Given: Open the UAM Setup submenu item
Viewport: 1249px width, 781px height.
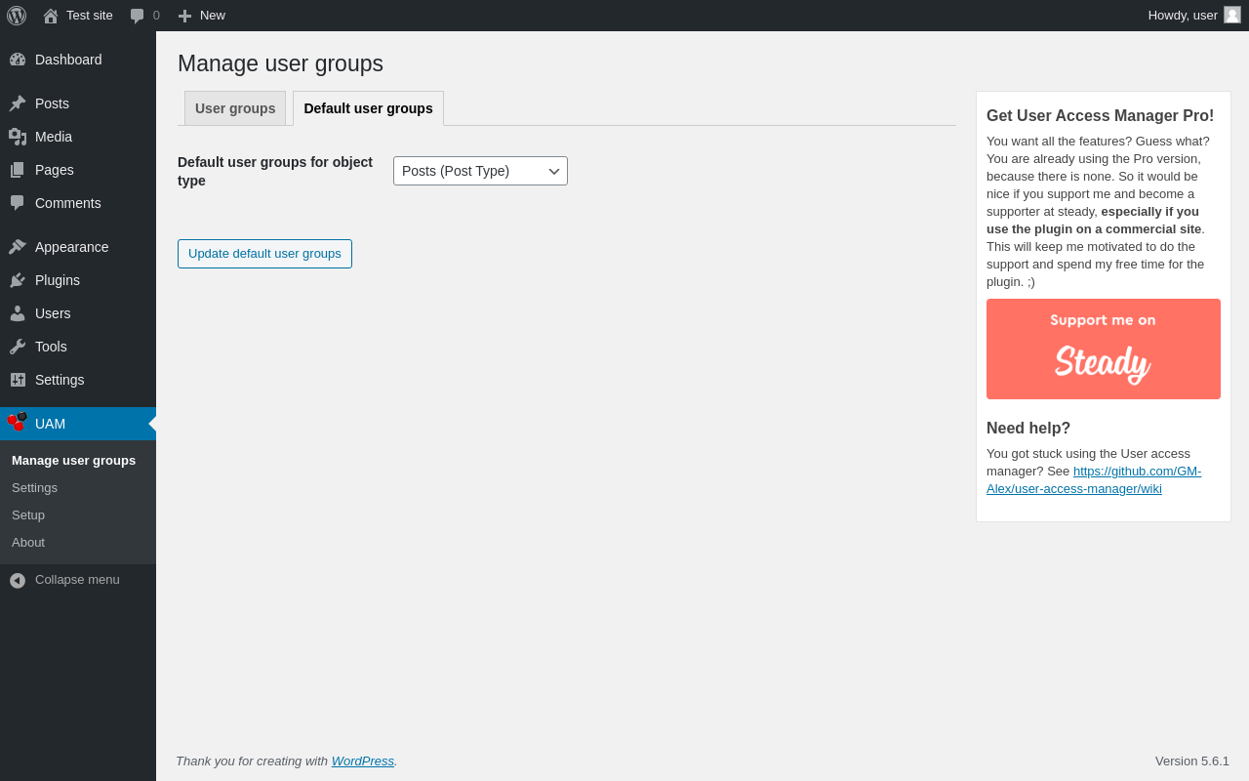Looking at the screenshot, I should pos(28,514).
